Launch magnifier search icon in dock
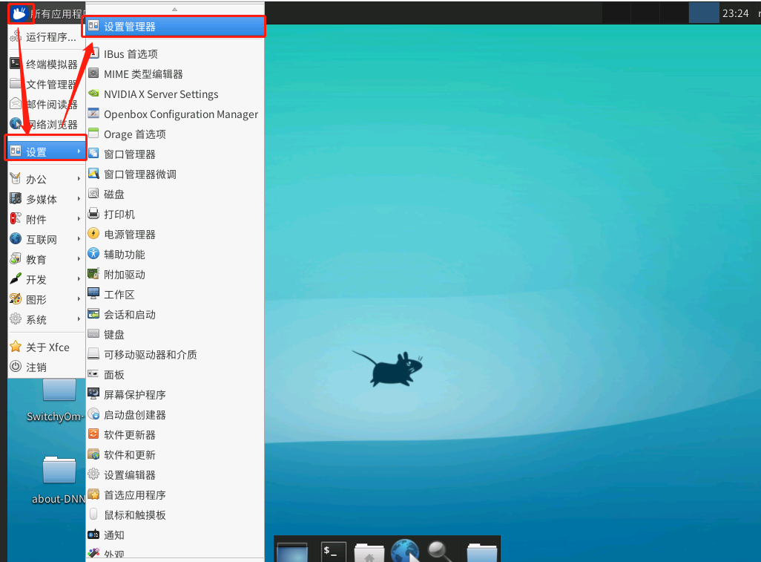This screenshot has width=761, height=562. (x=440, y=552)
